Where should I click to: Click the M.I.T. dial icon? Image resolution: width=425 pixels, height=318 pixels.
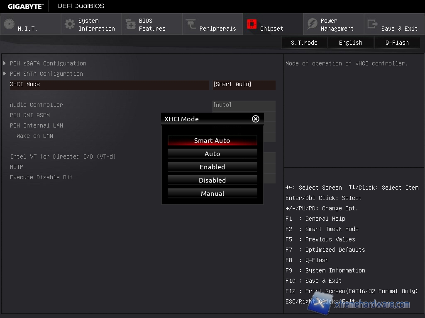(9, 24)
